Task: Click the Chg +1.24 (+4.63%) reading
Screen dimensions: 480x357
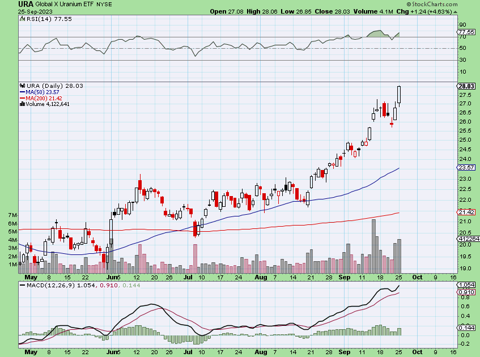Action: click(424, 12)
